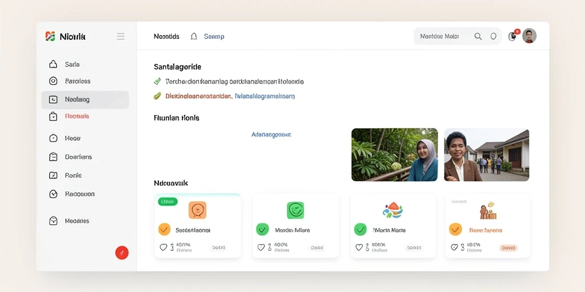585x292 pixels.
Task: Open the user profile avatar
Action: tap(530, 36)
